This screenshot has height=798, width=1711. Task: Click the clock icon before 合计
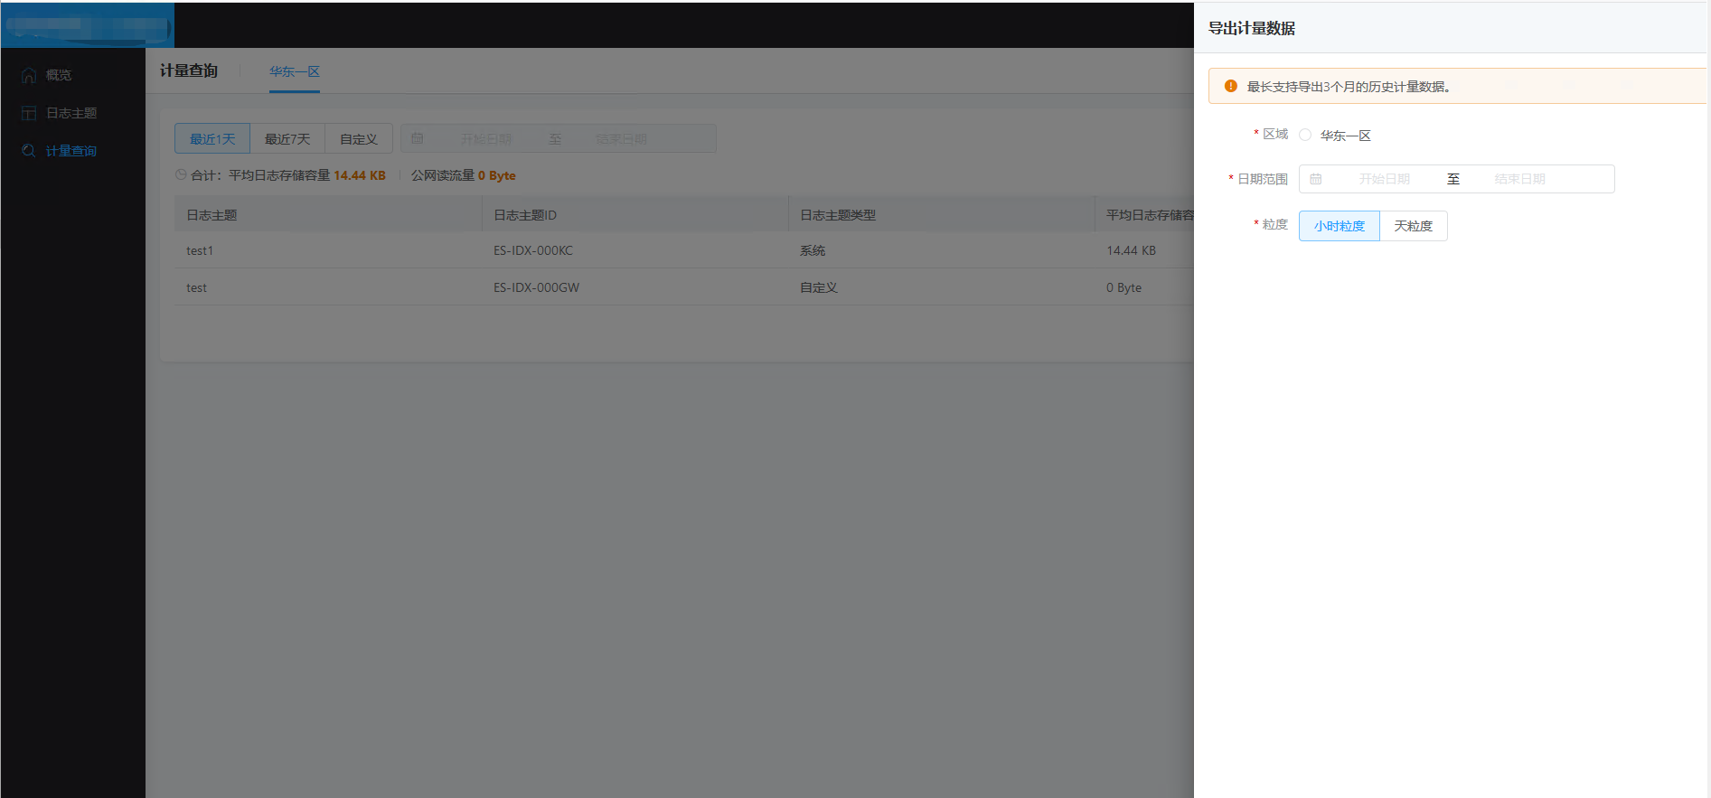(181, 174)
